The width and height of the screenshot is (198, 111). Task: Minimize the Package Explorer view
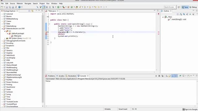coord(39,11)
